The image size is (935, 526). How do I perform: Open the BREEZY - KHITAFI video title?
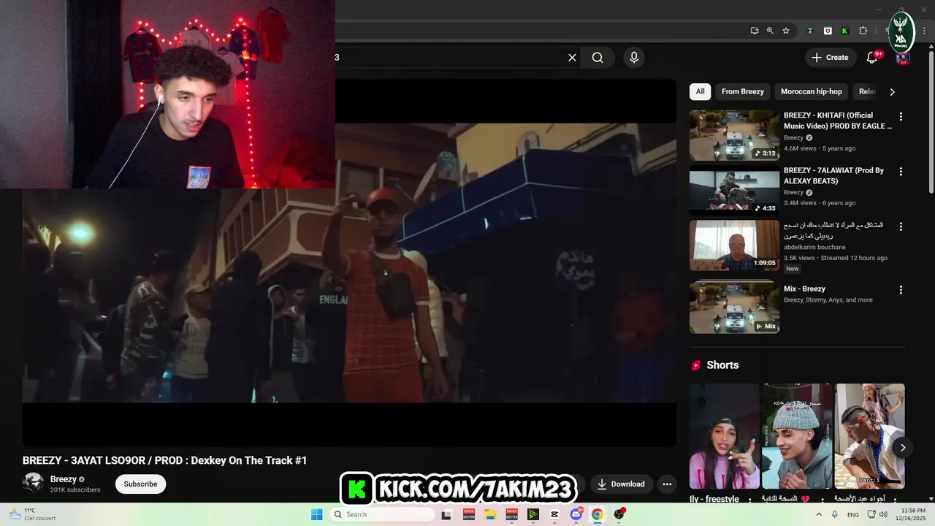click(838, 121)
